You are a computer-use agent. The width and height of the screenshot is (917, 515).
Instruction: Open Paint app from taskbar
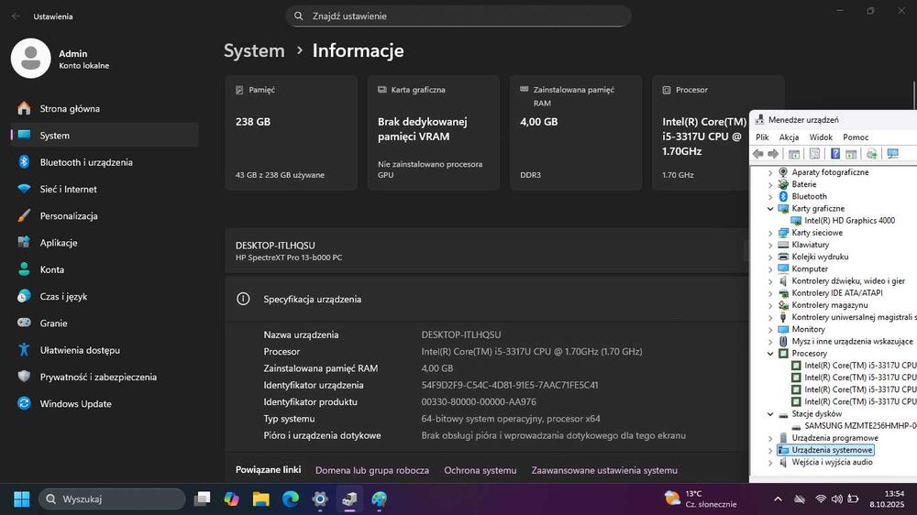pos(379,499)
